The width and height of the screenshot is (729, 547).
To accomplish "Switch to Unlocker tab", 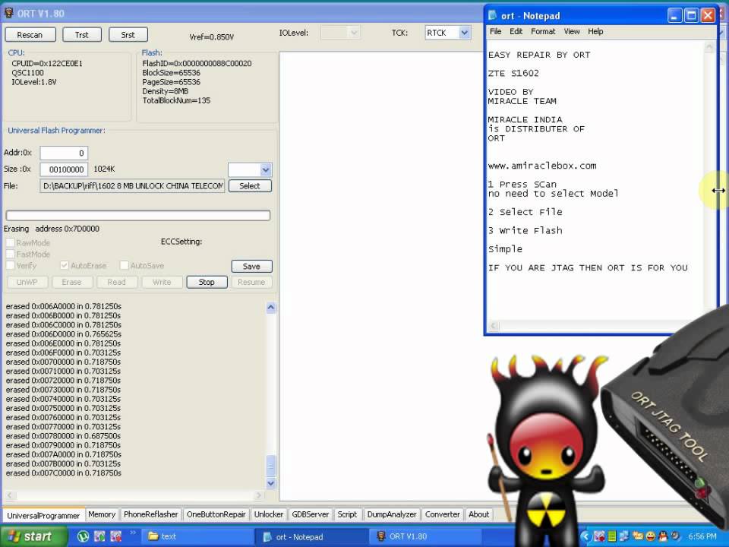I will [x=269, y=514].
